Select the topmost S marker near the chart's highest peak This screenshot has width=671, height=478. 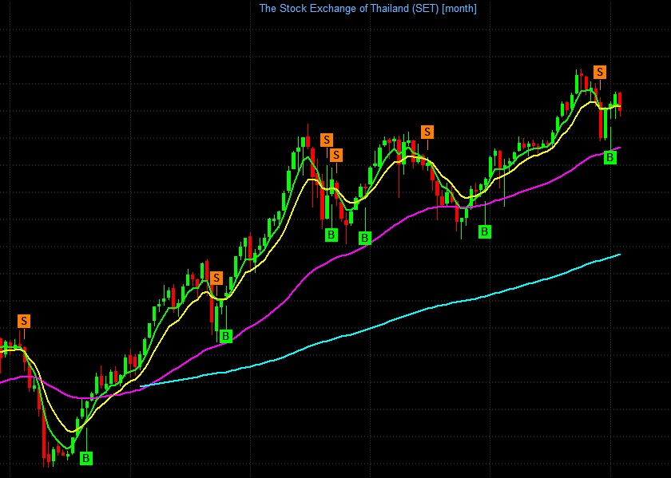click(600, 73)
